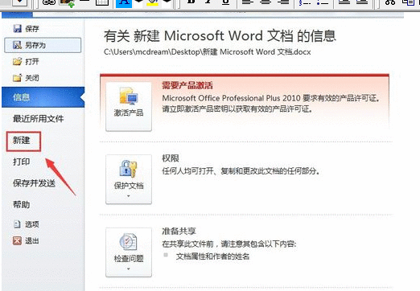Screen dimensions: 420x291
Task: Click the line 任何人均可打开、复制和更改此文档的任何部分
Action: [241, 170]
